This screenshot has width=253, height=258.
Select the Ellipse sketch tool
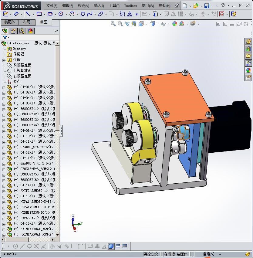click(100, 14)
